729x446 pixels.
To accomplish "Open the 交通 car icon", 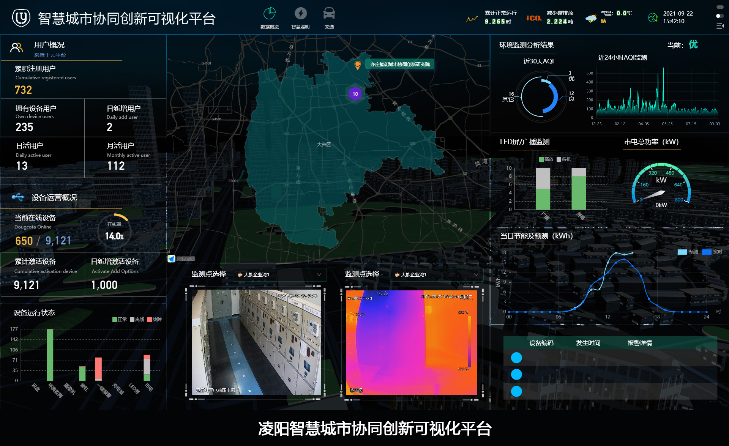I will pyautogui.click(x=329, y=14).
